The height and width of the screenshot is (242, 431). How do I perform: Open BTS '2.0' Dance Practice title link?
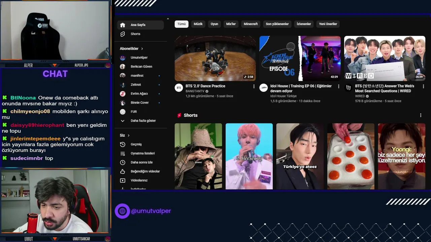205,86
